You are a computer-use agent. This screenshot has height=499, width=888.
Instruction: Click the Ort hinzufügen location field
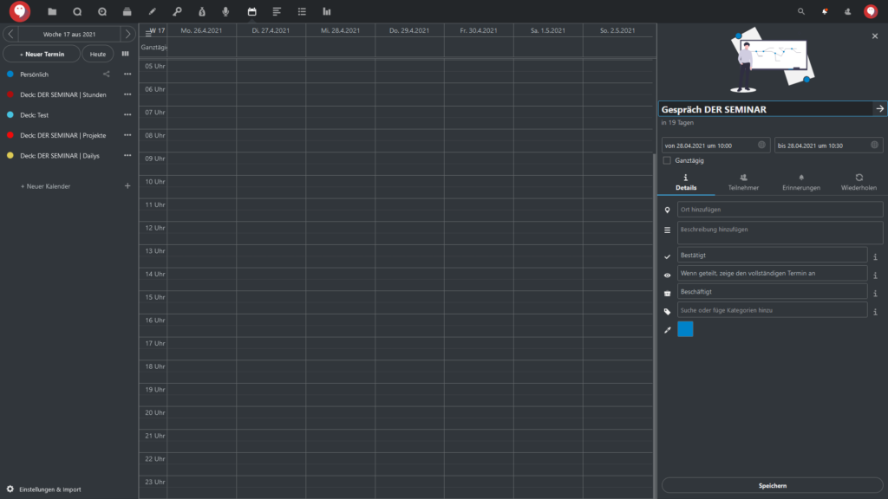click(x=780, y=210)
